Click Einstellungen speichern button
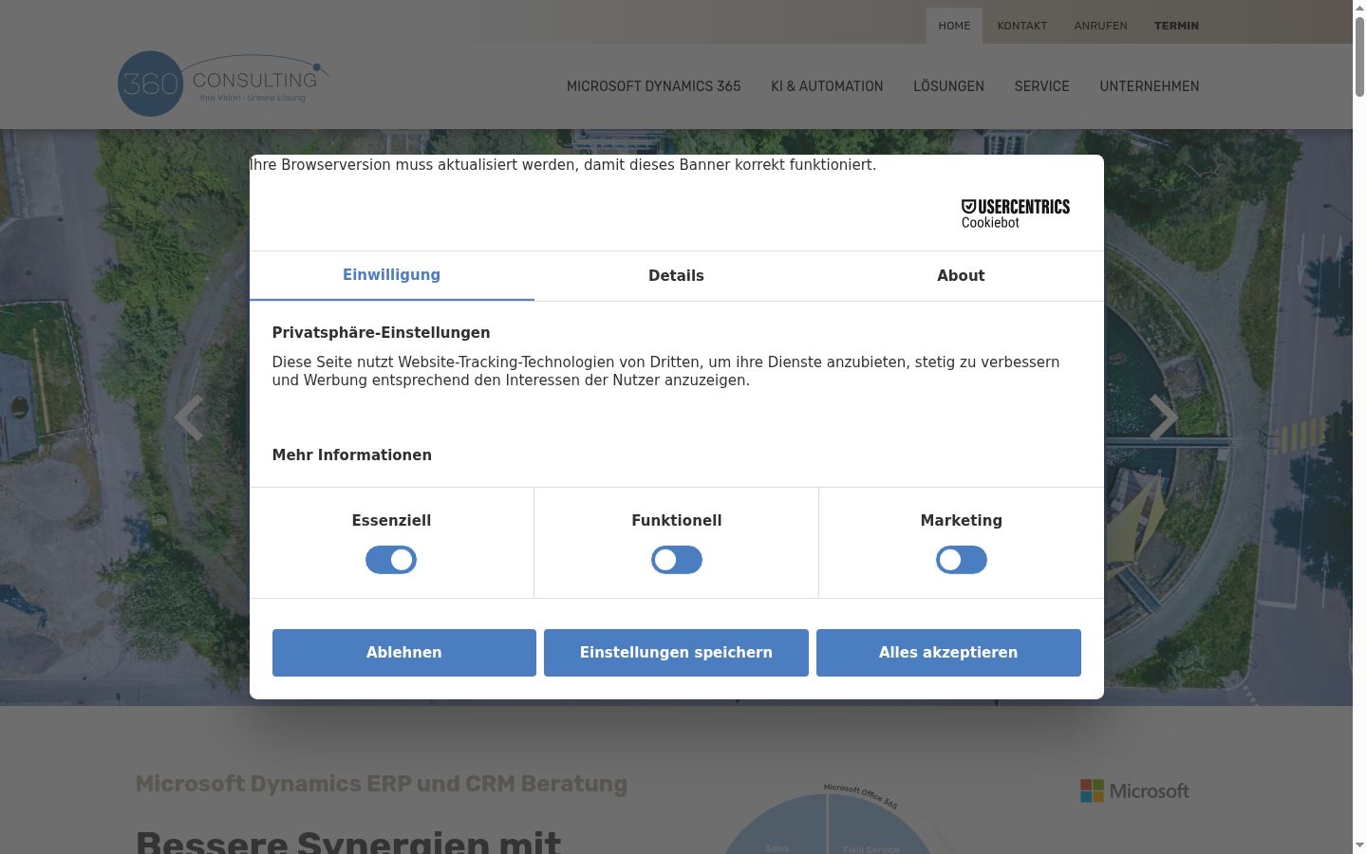The width and height of the screenshot is (1367, 854). 676,653
